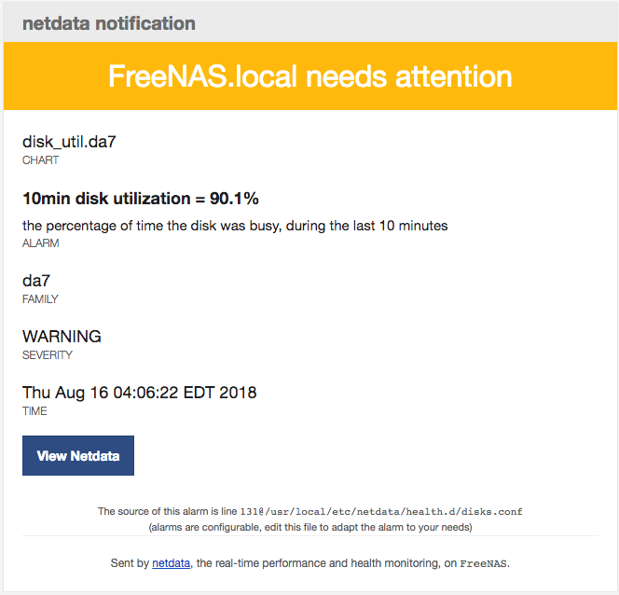Select the disk_util.da7 chart name
Image resolution: width=619 pixels, height=595 pixels.
[x=69, y=142]
